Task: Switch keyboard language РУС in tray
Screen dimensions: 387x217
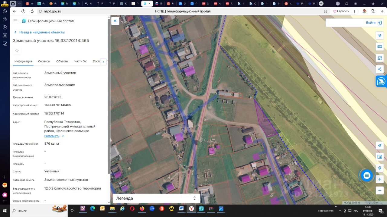Action: pyautogui.click(x=356, y=211)
